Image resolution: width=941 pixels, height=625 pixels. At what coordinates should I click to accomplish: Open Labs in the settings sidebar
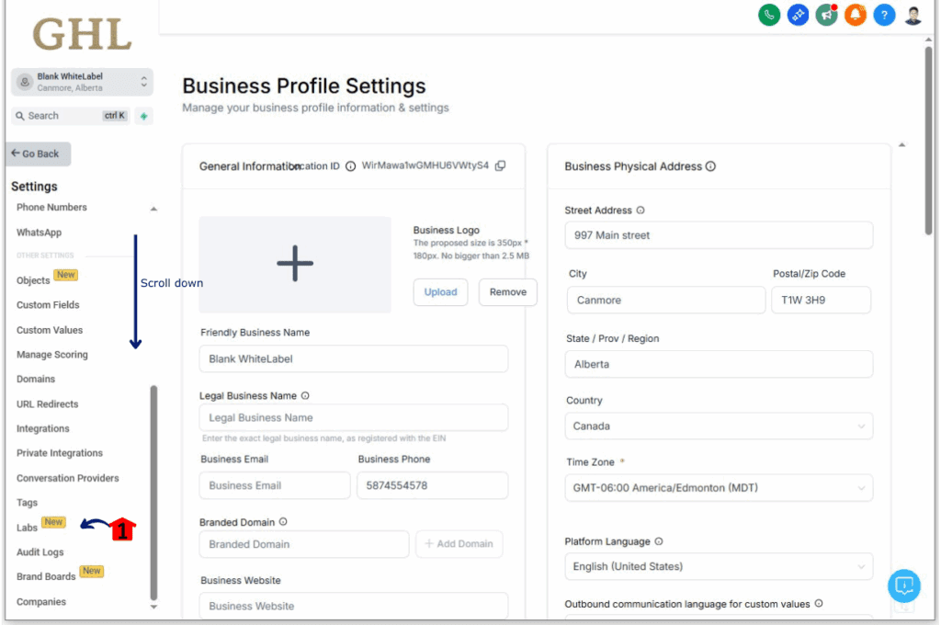point(27,528)
